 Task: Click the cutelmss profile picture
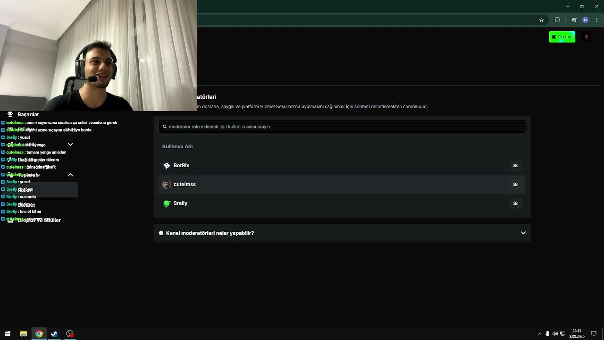point(167,185)
